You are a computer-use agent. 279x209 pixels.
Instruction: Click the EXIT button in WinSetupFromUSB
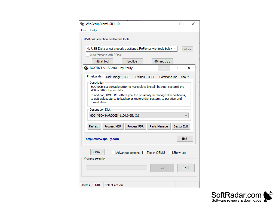click(186, 168)
